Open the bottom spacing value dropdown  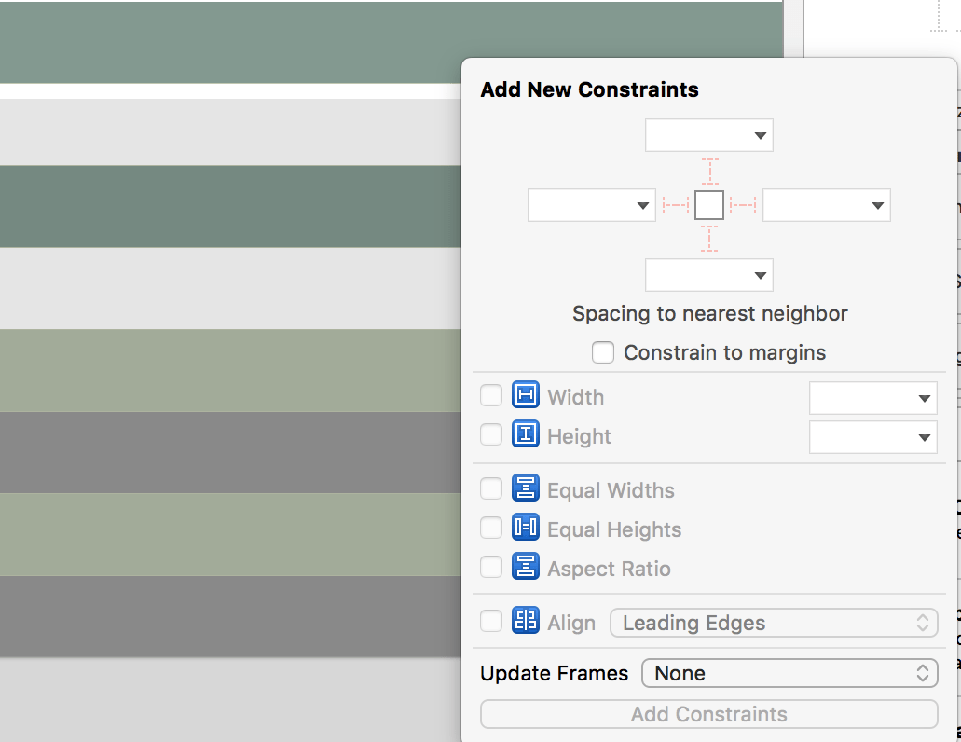(x=709, y=274)
